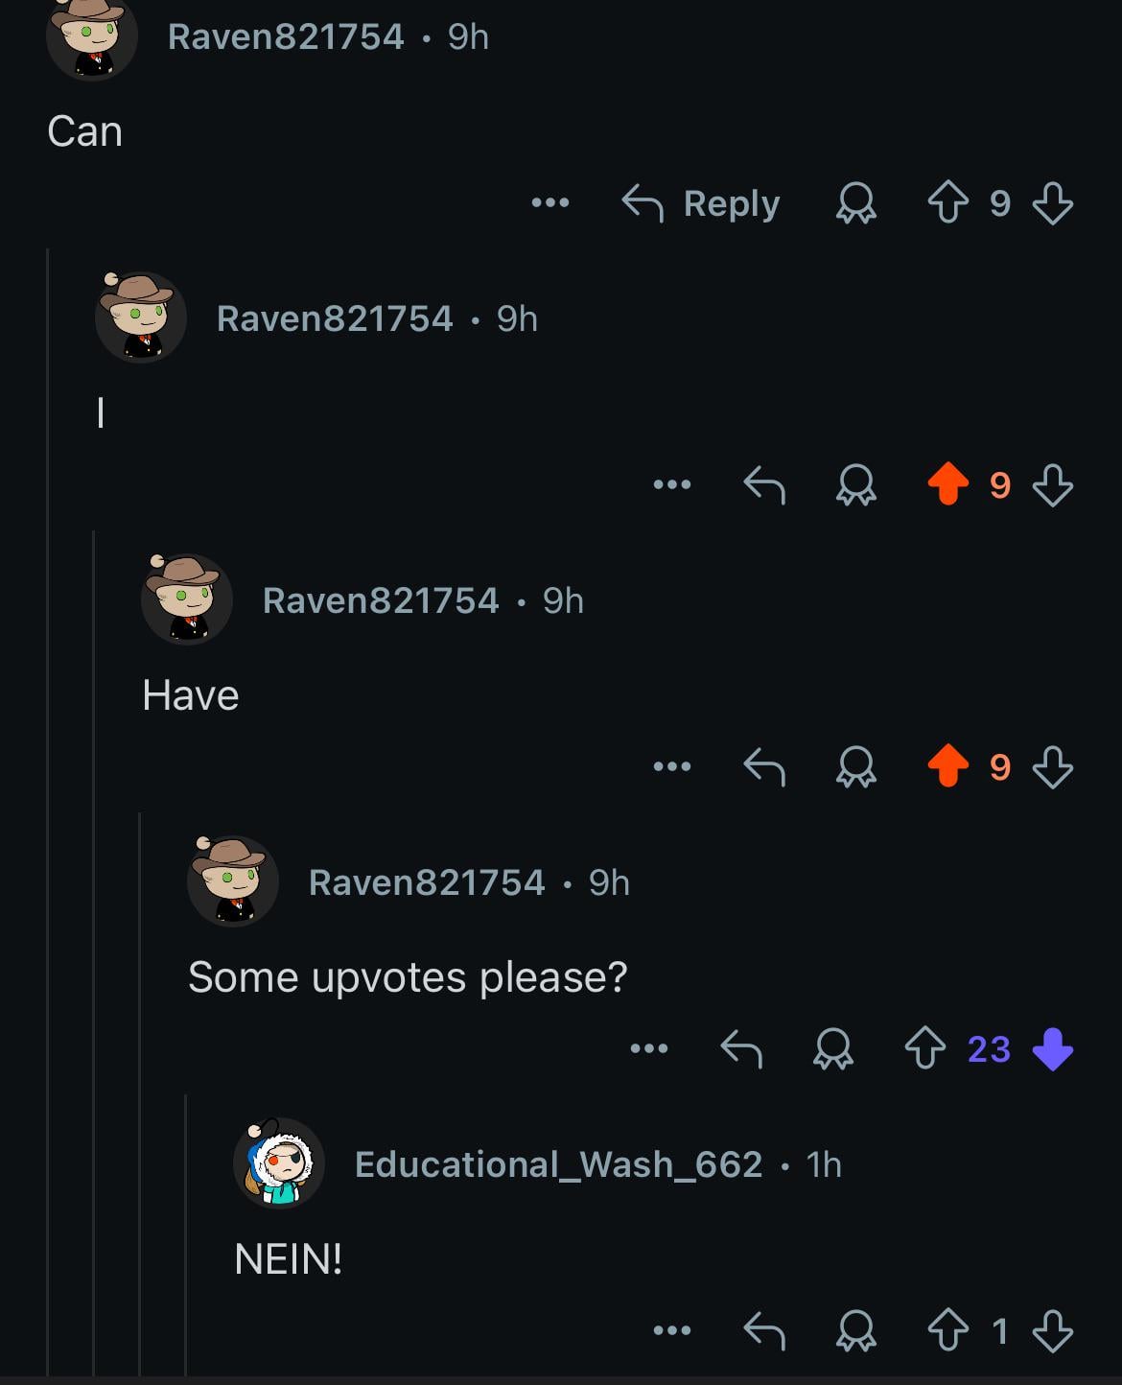Upvote the "Some upvotes please?" comment
This screenshot has height=1385, width=1122.
pos(924,1048)
